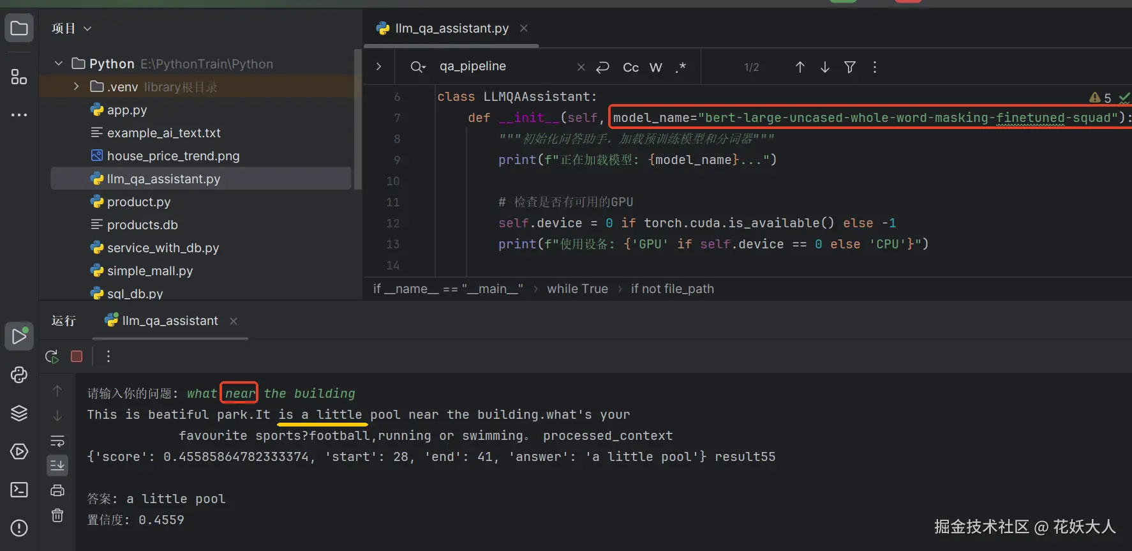Image resolution: width=1132 pixels, height=551 pixels.
Task: Open the Terminal tool window
Action: coord(19,490)
